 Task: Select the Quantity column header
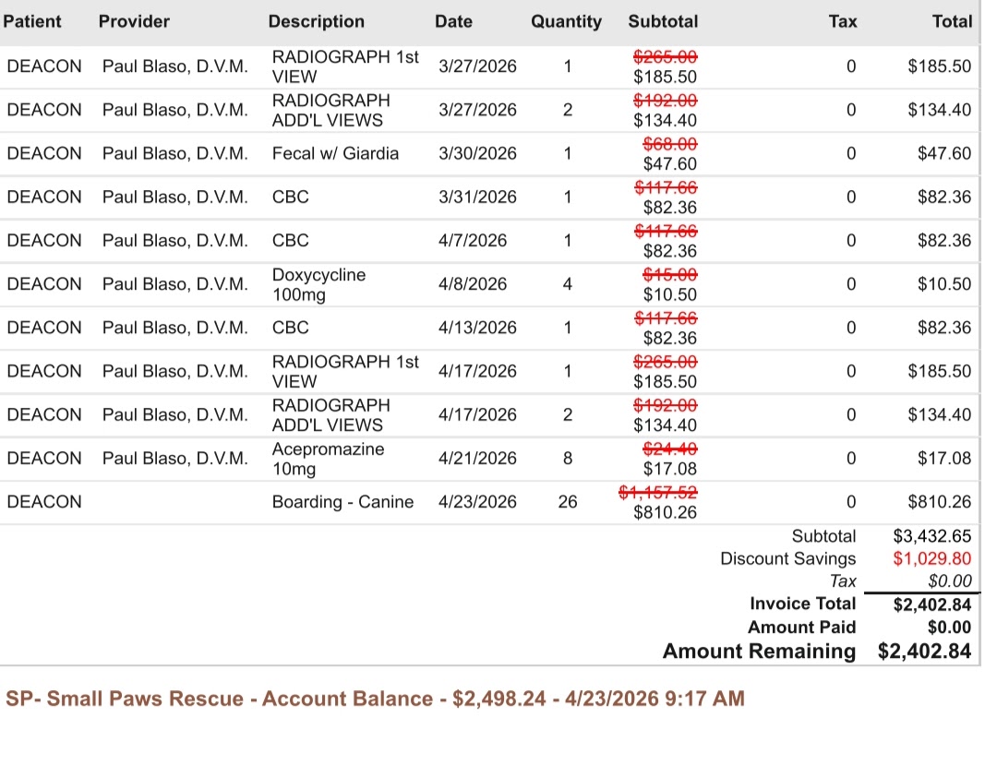click(x=566, y=21)
